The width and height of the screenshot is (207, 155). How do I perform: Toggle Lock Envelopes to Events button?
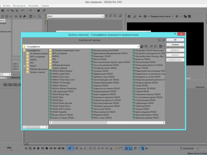click(x=142, y=148)
